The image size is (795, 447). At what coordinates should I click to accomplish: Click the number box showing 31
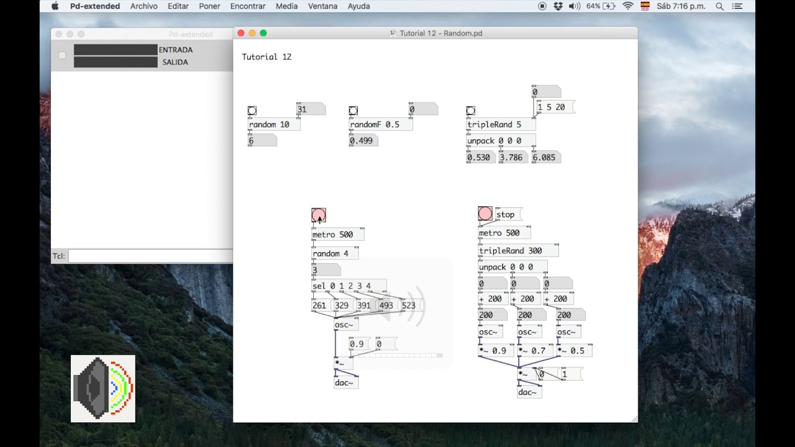pos(311,109)
